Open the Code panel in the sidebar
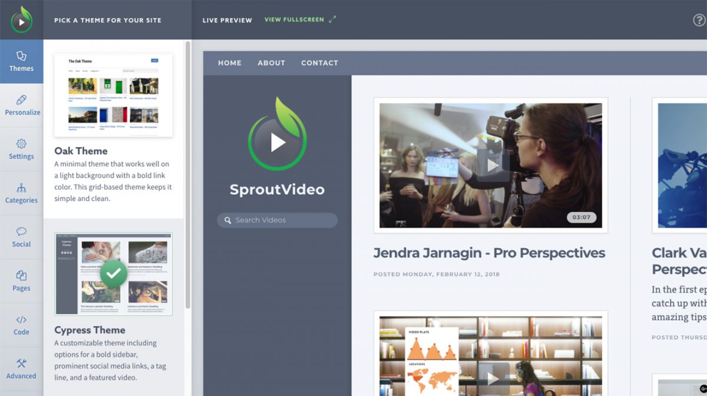This screenshot has width=707, height=396. point(22,325)
